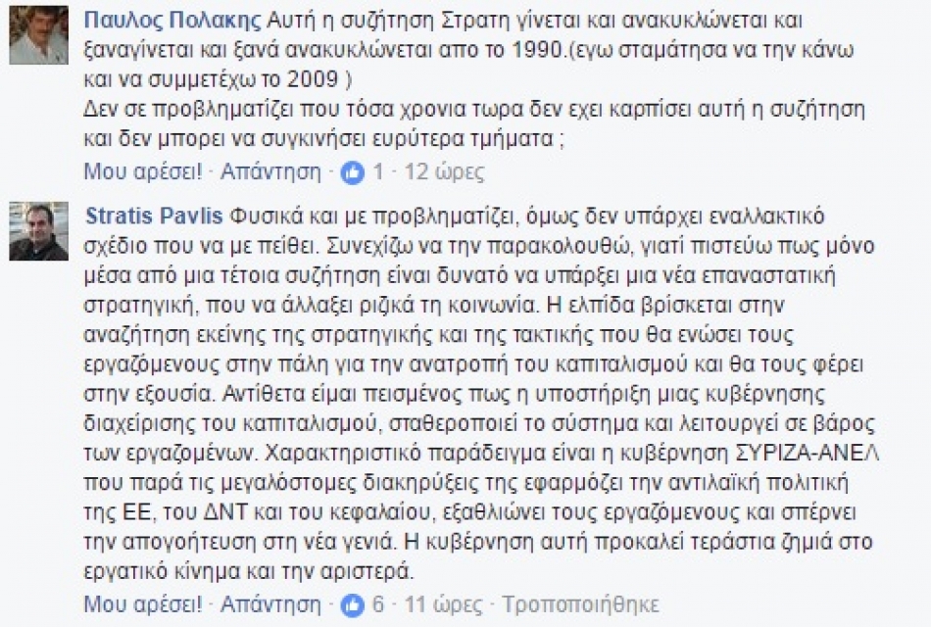Screen dimensions: 931x627
Task: View who liked: click count 6
Action: tap(378, 603)
